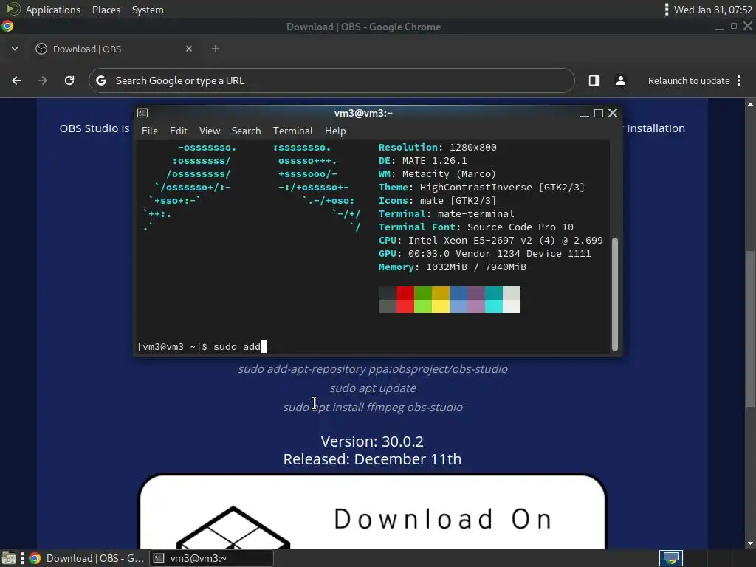Click 'sudo add-apt-repository ppa:obsproject/obs-studio' text
The width and height of the screenshot is (756, 567).
click(x=373, y=369)
